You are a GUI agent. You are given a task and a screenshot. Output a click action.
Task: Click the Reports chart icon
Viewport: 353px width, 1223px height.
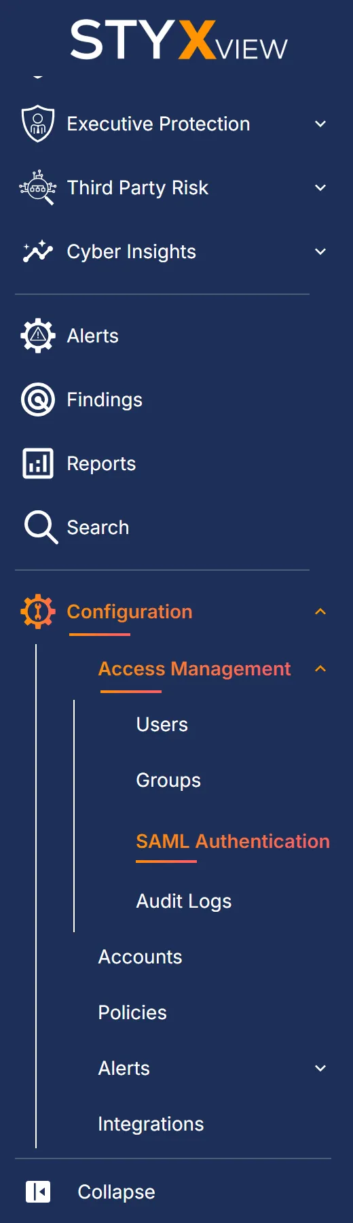(38, 463)
